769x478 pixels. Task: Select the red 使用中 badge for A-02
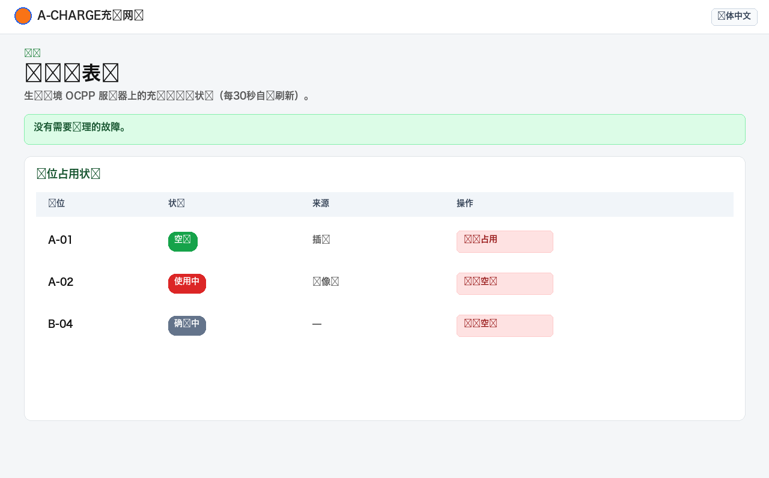click(187, 283)
